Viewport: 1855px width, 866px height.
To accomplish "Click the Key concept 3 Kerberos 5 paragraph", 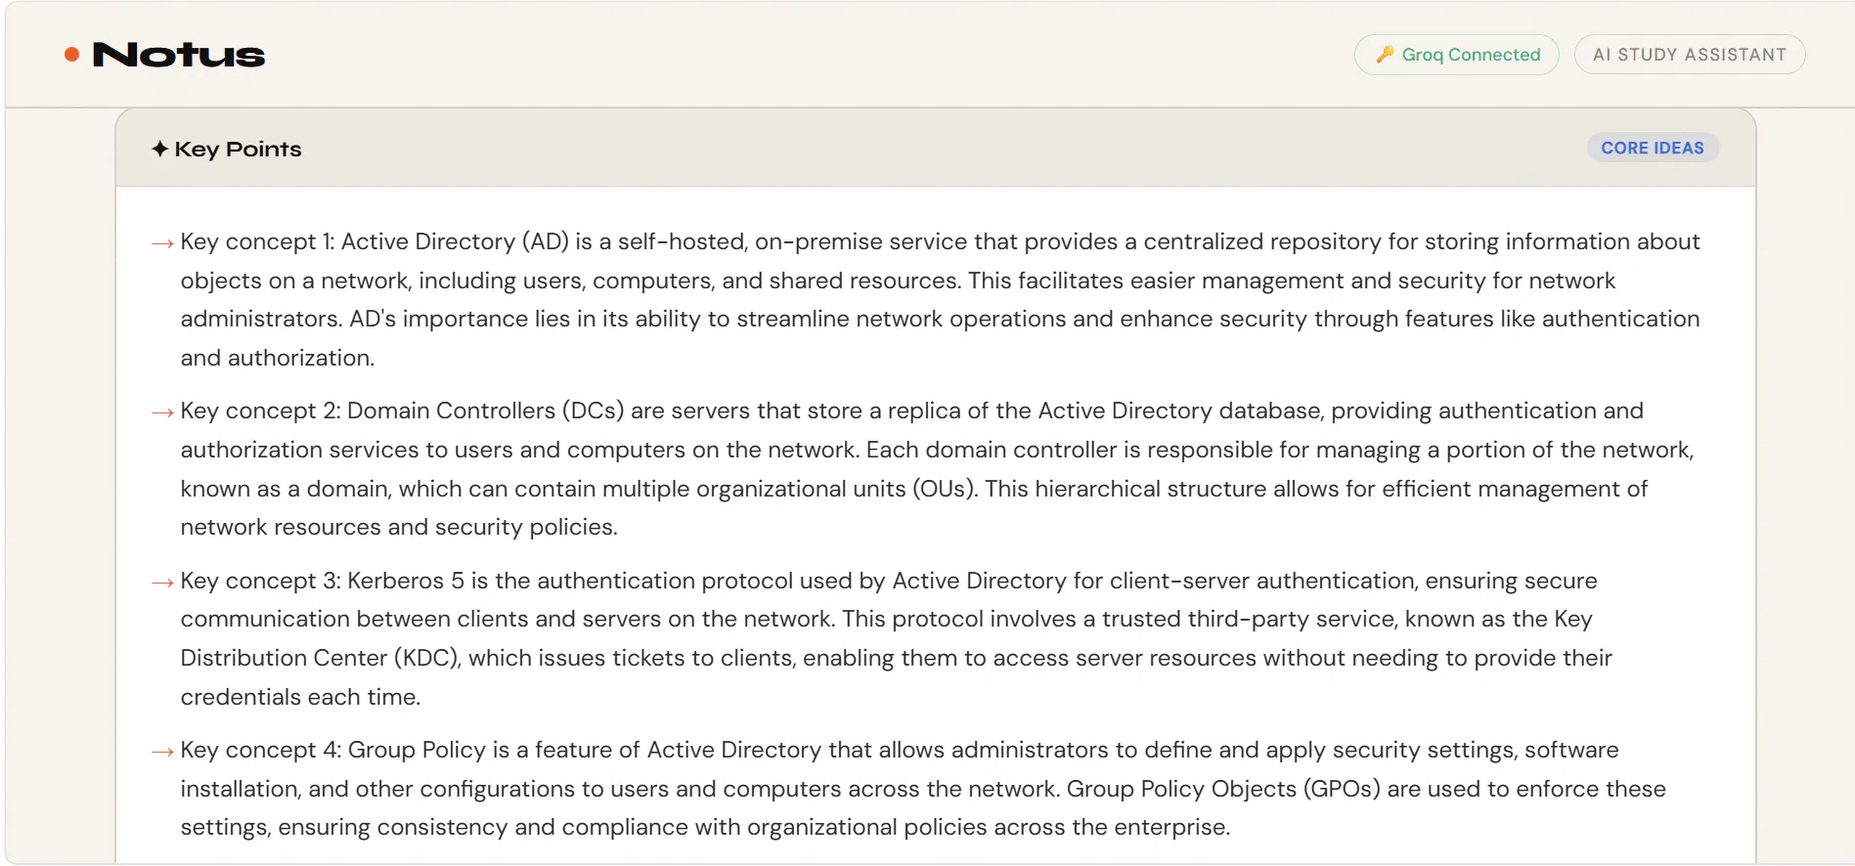I will (897, 638).
